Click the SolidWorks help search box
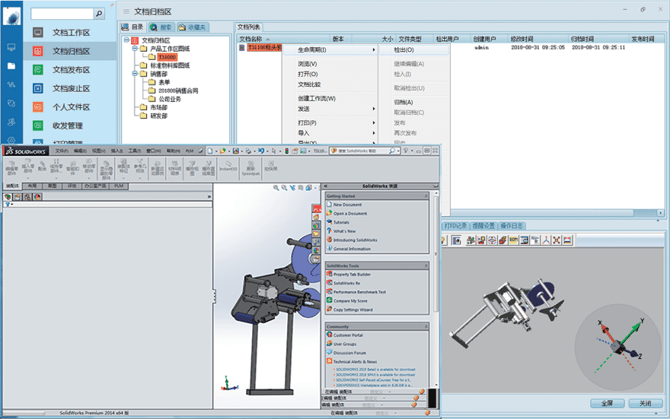This screenshot has height=419, width=670. pyautogui.click(x=365, y=151)
